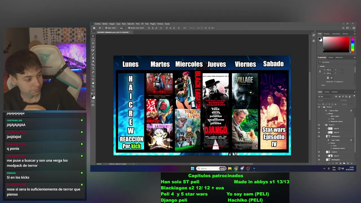The image size is (361, 203).
Task: Select the Eraser tool
Action: (x=93, y=61)
